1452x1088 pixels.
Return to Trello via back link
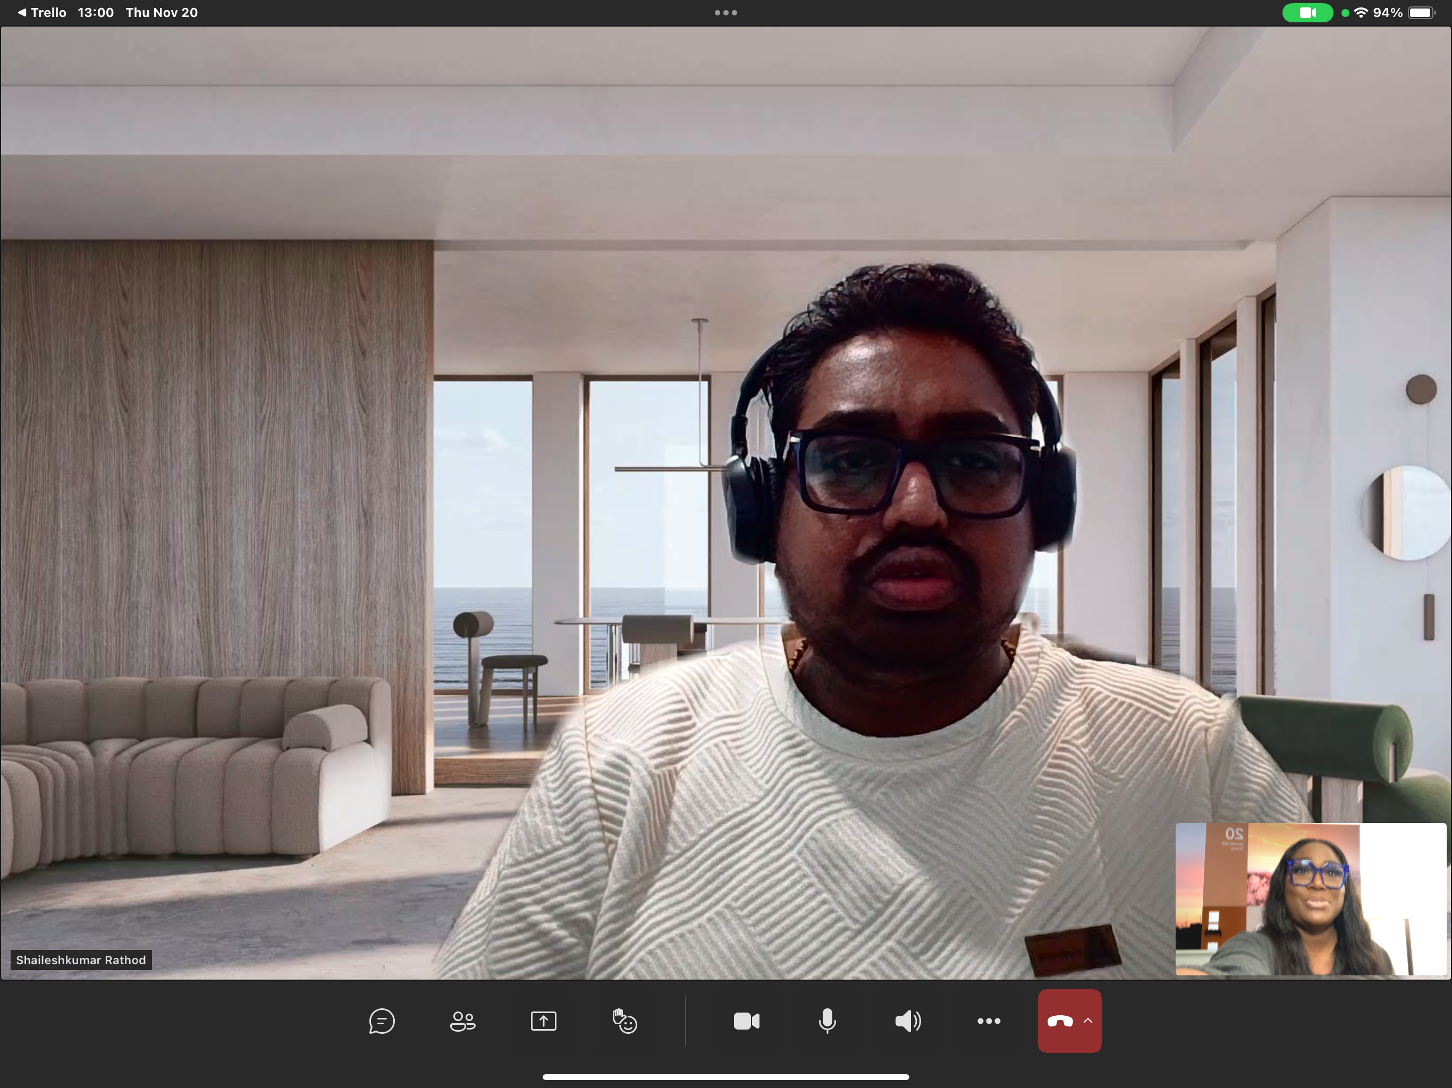pyautogui.click(x=42, y=12)
